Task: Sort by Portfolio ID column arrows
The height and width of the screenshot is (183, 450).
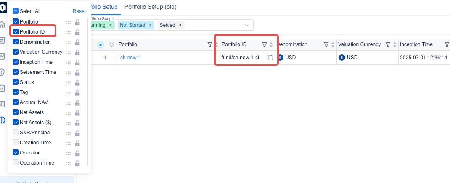Action: pos(271,44)
